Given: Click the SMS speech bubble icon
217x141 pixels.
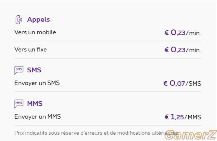Looking at the screenshot, I should coord(19,70).
